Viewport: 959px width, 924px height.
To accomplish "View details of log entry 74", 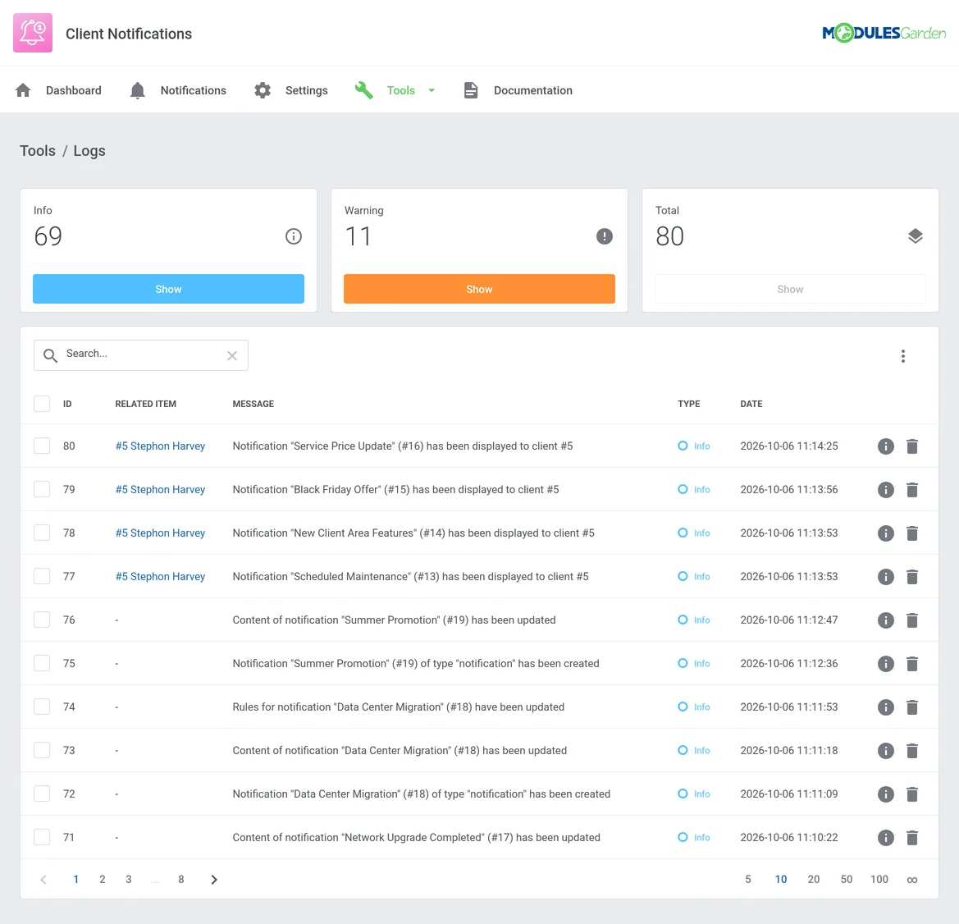I will [886, 707].
